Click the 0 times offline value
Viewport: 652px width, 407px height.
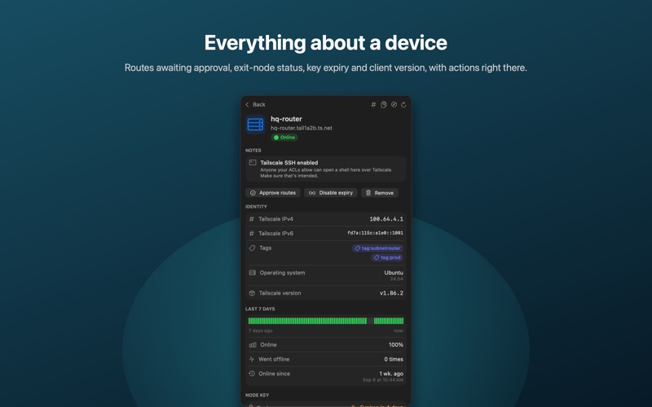394,359
